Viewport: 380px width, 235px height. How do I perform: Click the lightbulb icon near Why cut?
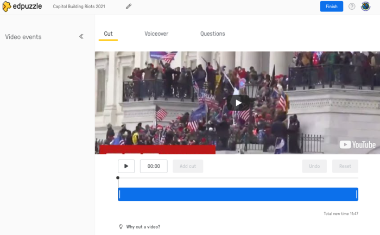(121, 227)
